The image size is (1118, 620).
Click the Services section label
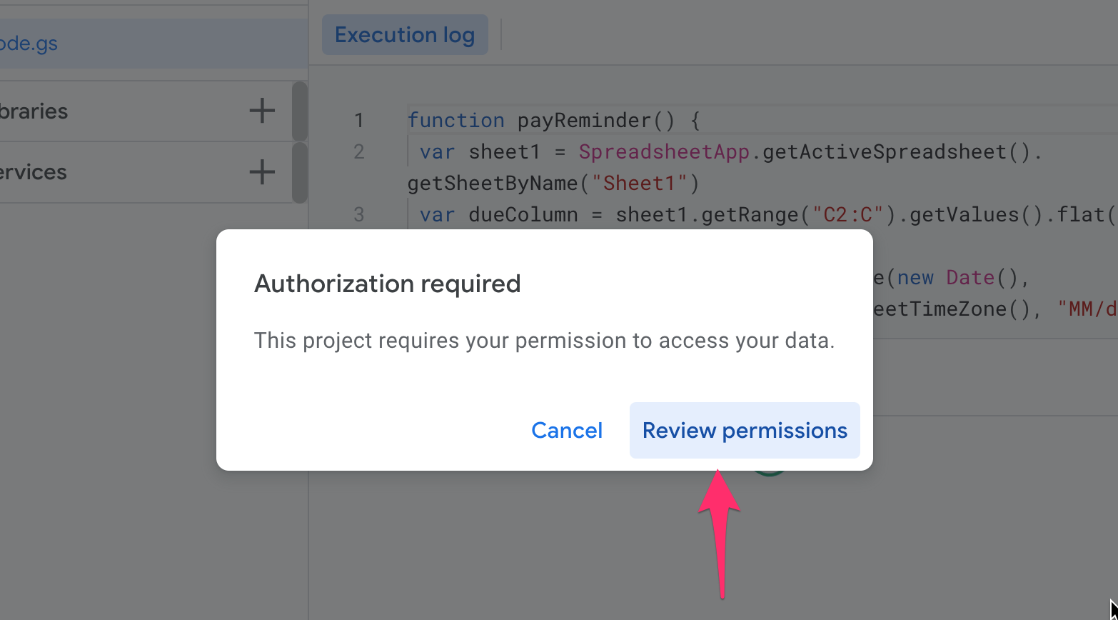tap(32, 171)
